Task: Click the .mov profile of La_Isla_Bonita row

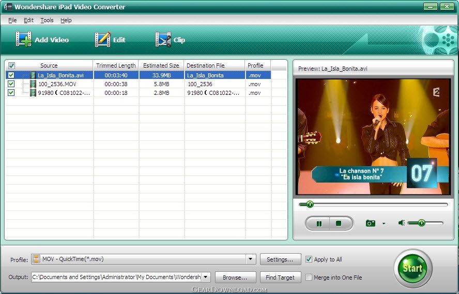Action: point(254,75)
